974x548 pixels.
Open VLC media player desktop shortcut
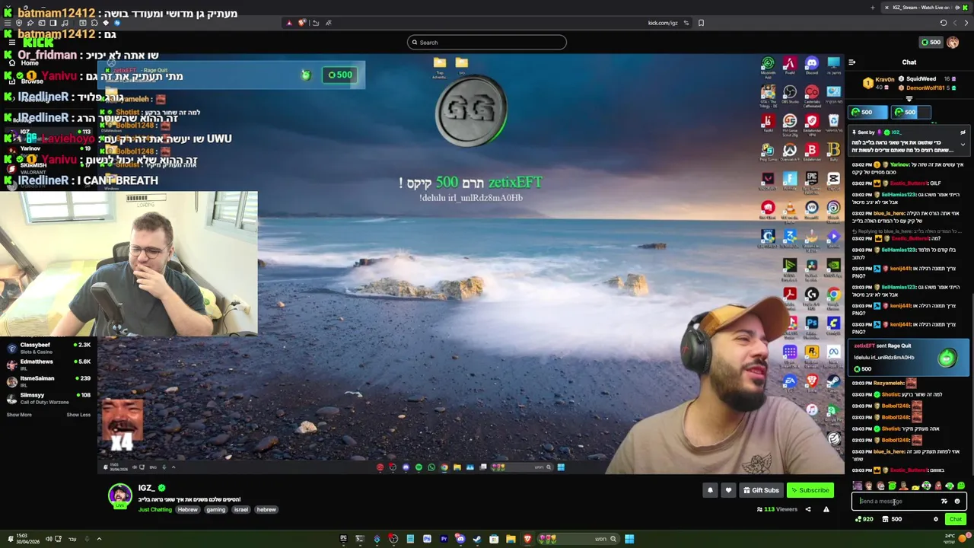coord(791,208)
